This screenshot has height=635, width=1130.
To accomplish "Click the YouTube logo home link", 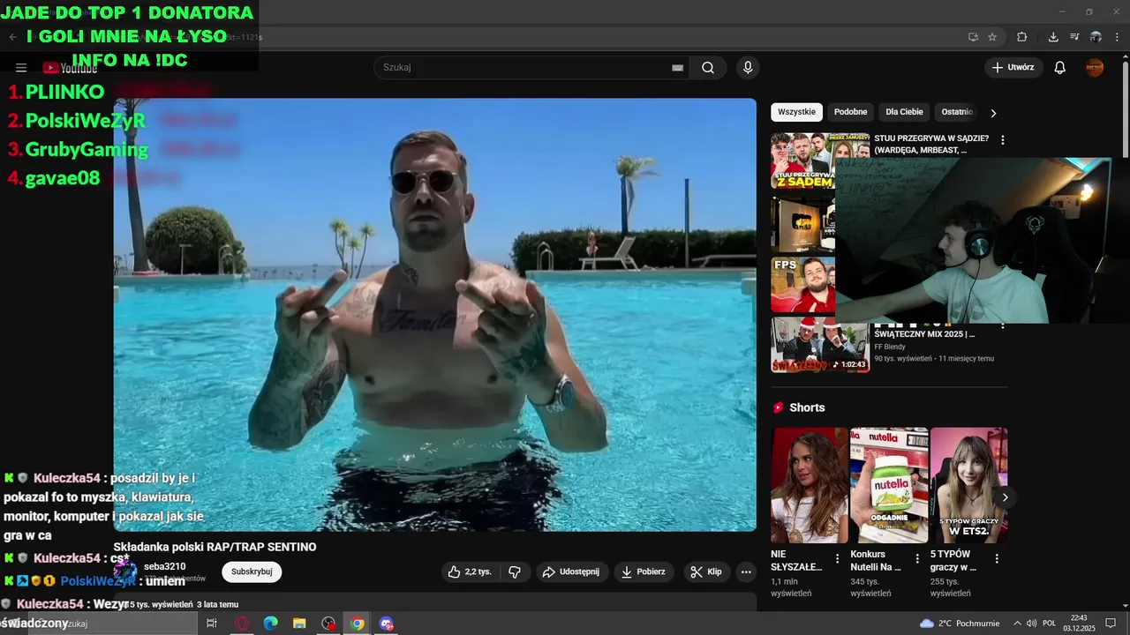I will [x=71, y=68].
